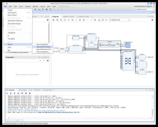Open the Window menu
Screen dimensions: 158x127
(35, 7)
